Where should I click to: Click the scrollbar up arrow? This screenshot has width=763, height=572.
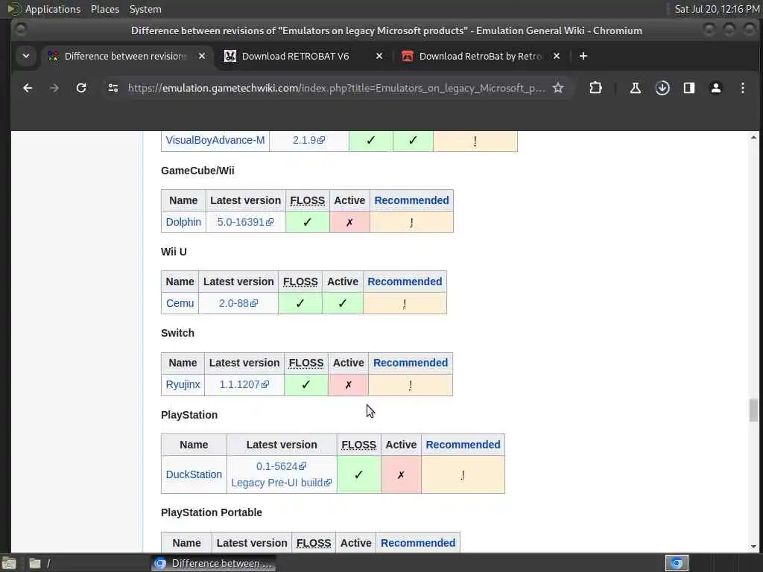(x=753, y=138)
